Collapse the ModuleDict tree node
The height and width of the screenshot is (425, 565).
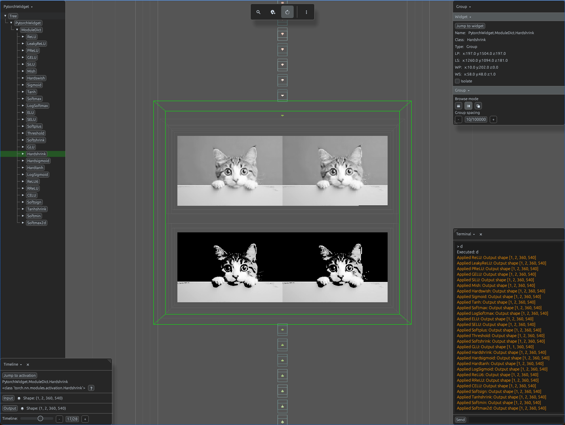click(17, 30)
